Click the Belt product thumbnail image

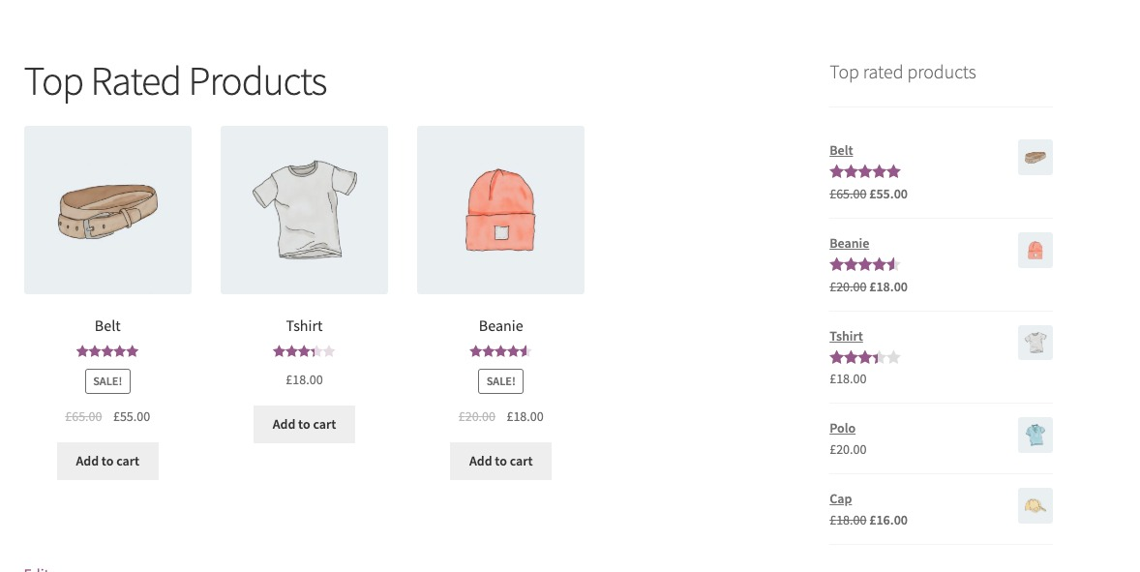click(107, 209)
